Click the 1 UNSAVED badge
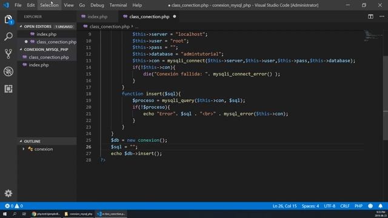Screen dimensions: 388x218 click(64, 27)
